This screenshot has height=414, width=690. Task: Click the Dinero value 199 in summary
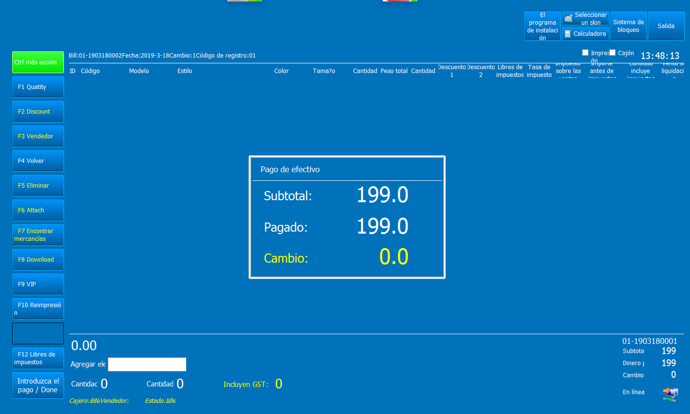click(x=669, y=363)
